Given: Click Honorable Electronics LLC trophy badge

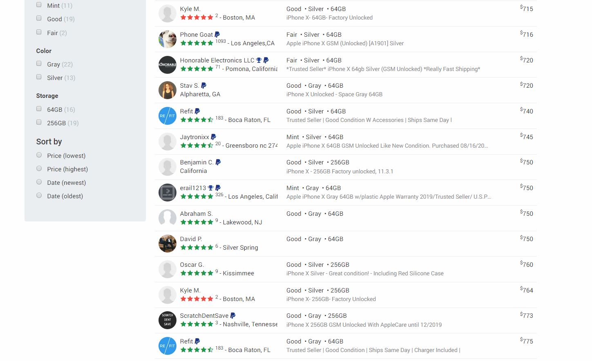Looking at the screenshot, I should point(259,60).
